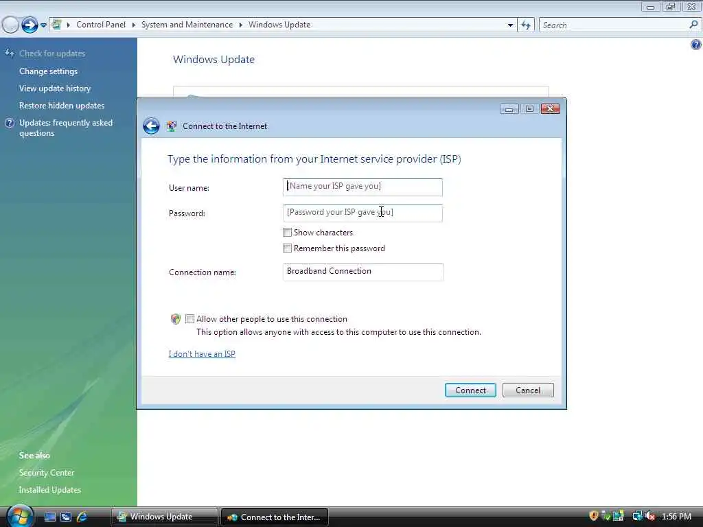
Task: Click Check for updates in sidebar
Action: [x=52, y=54]
